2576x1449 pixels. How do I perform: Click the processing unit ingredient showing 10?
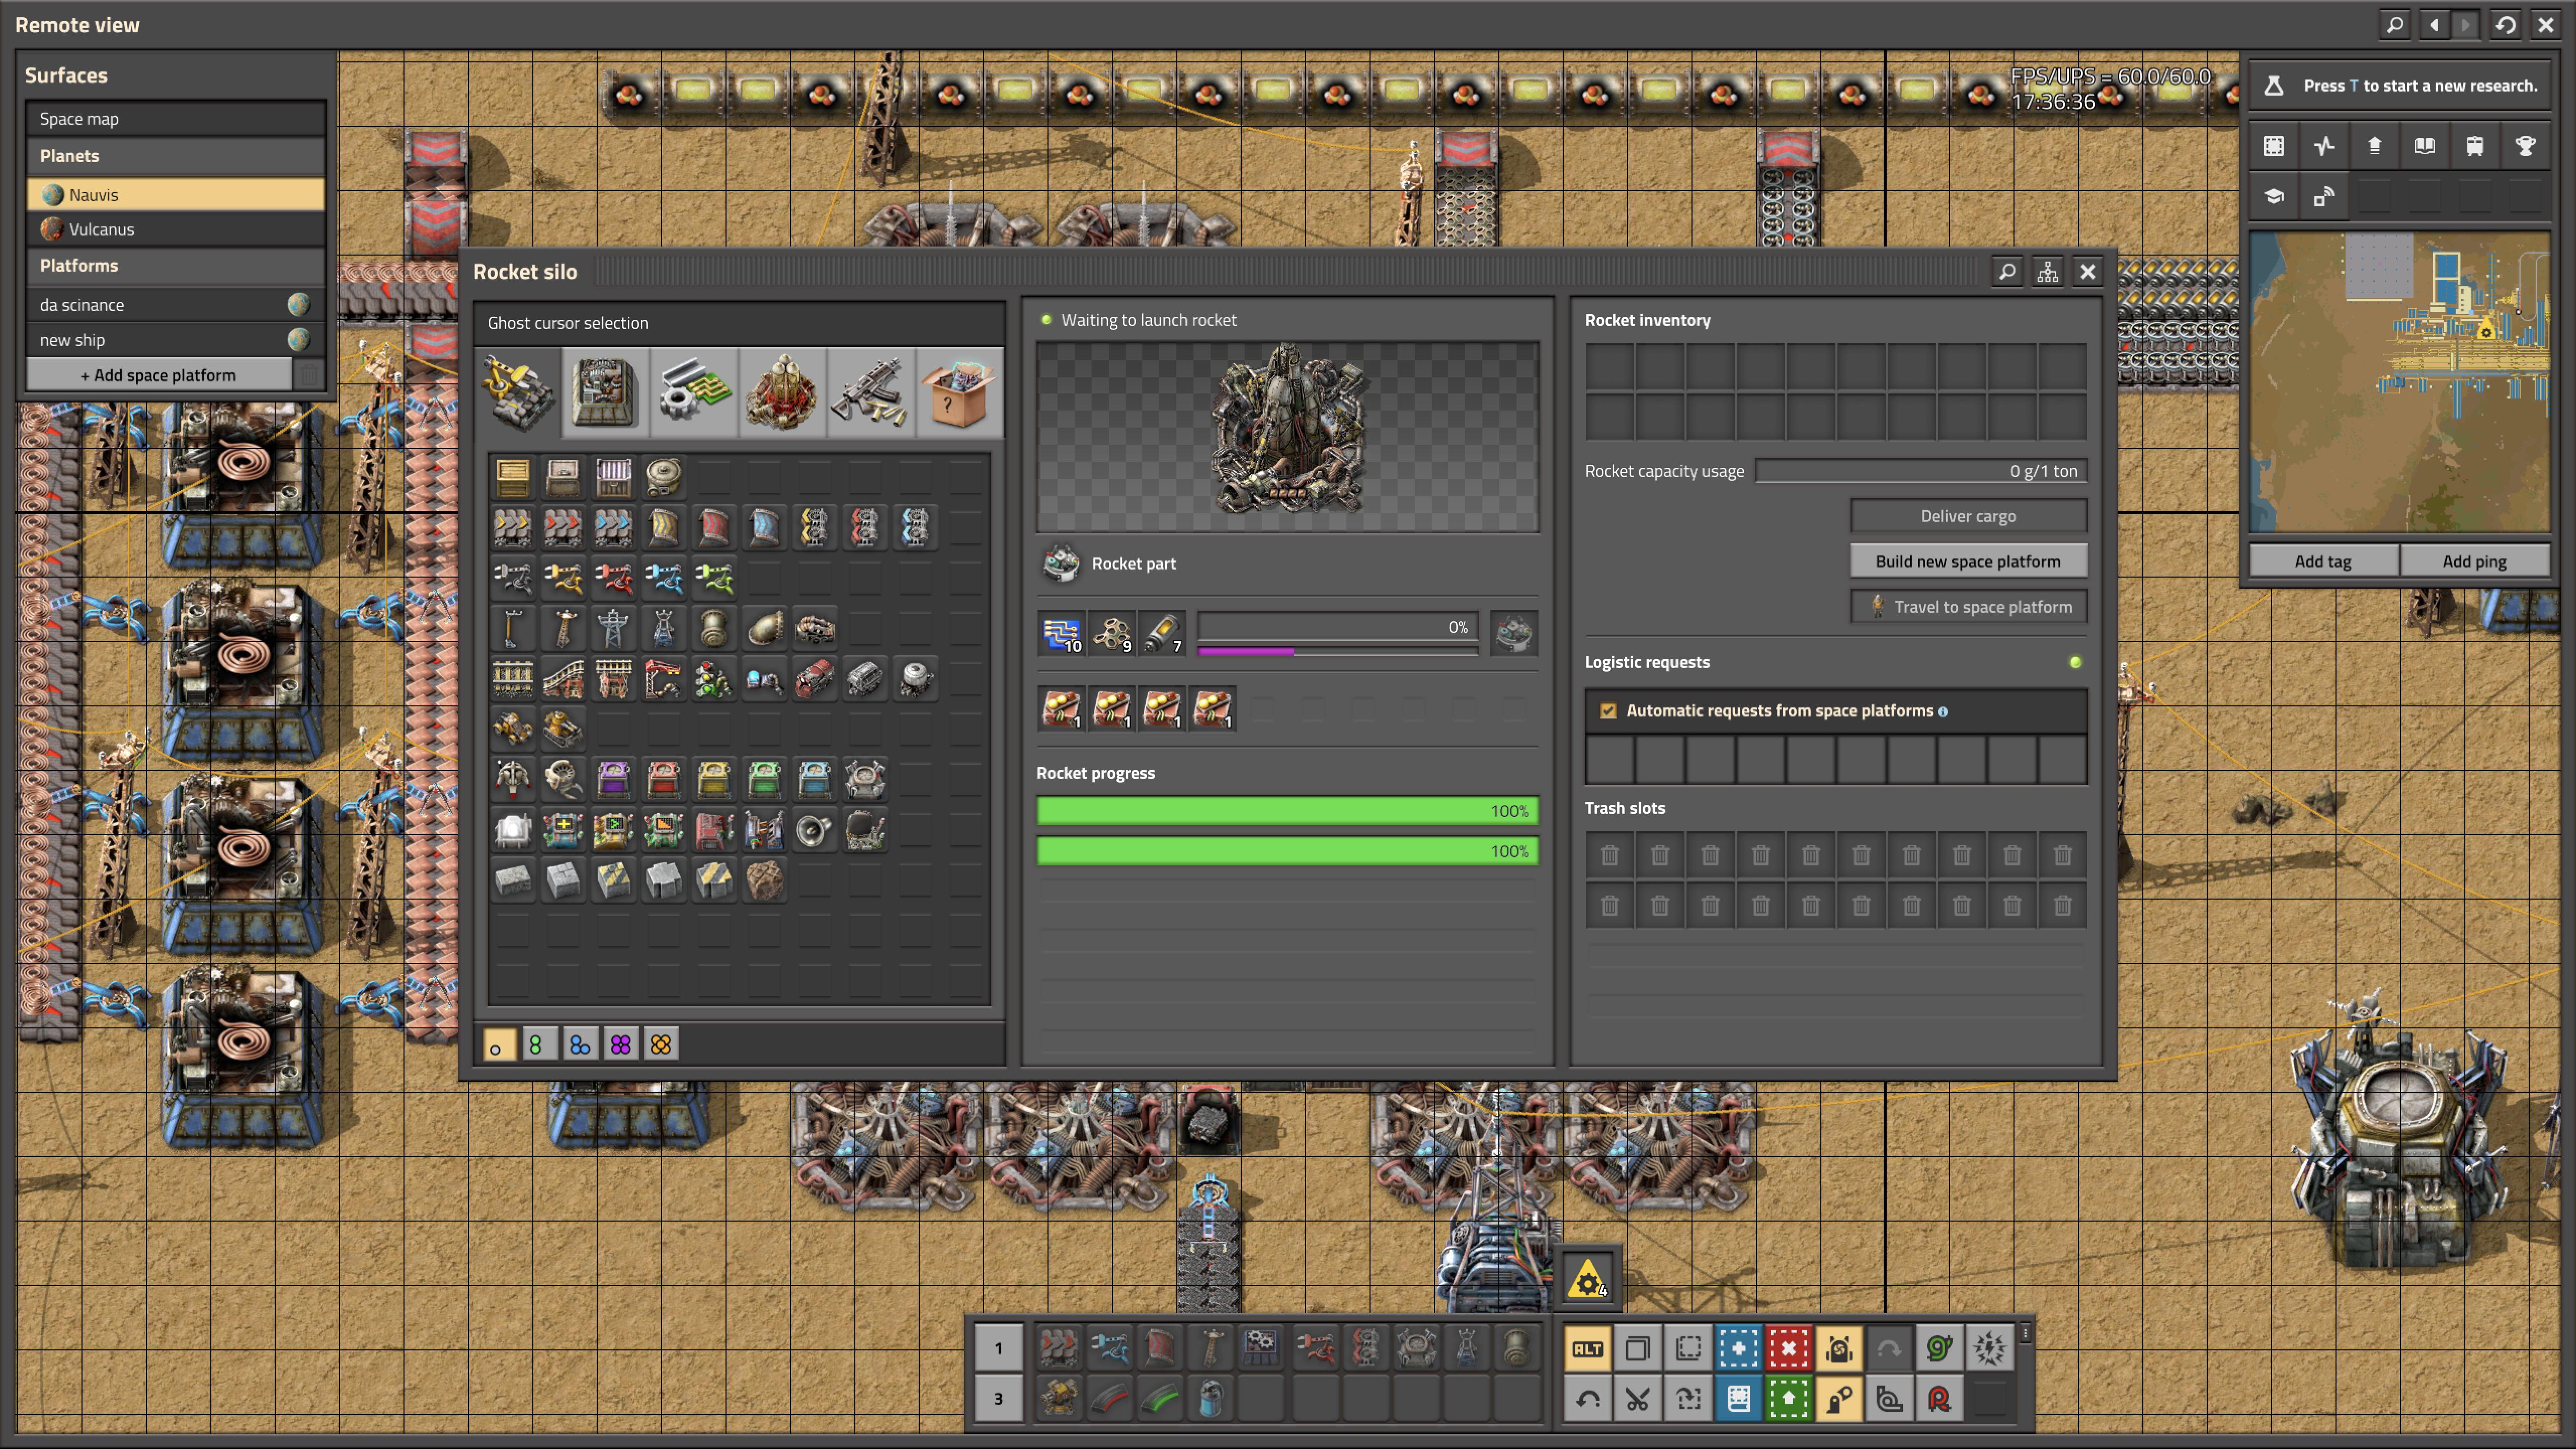[x=1061, y=633]
